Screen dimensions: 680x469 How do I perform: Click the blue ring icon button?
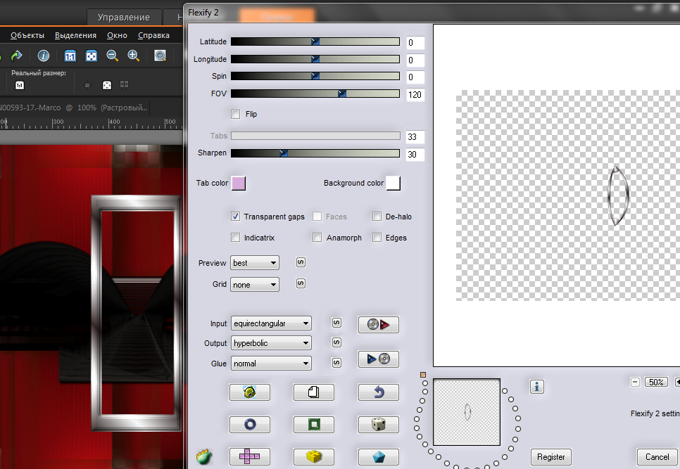click(x=249, y=425)
